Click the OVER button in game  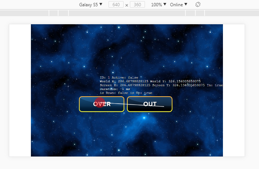coord(102,104)
